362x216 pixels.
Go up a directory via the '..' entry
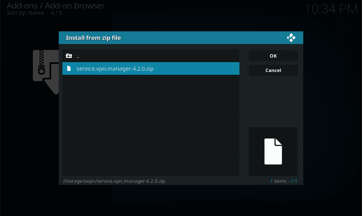pos(78,56)
